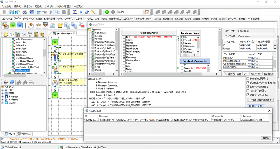Select the FileGet upload-arrow component
The width and height of the screenshot is (280, 149).
coord(31,25)
